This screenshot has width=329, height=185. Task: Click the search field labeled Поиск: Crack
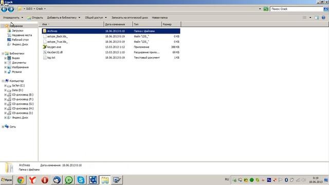(x=297, y=9)
